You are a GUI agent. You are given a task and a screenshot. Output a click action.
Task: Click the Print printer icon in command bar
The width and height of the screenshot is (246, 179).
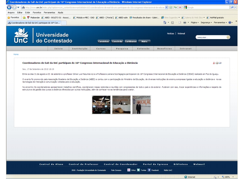click(x=185, y=23)
